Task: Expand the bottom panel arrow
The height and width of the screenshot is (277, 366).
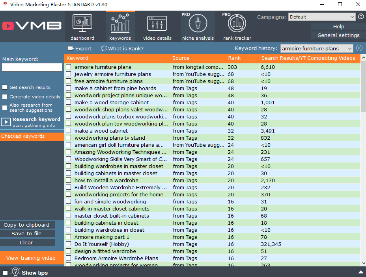Action: tap(360, 272)
